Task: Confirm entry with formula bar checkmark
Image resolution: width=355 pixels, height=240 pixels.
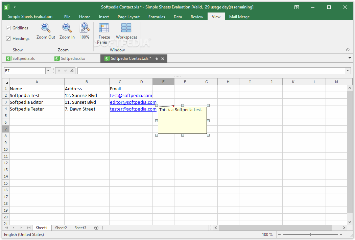Action: tap(66, 71)
